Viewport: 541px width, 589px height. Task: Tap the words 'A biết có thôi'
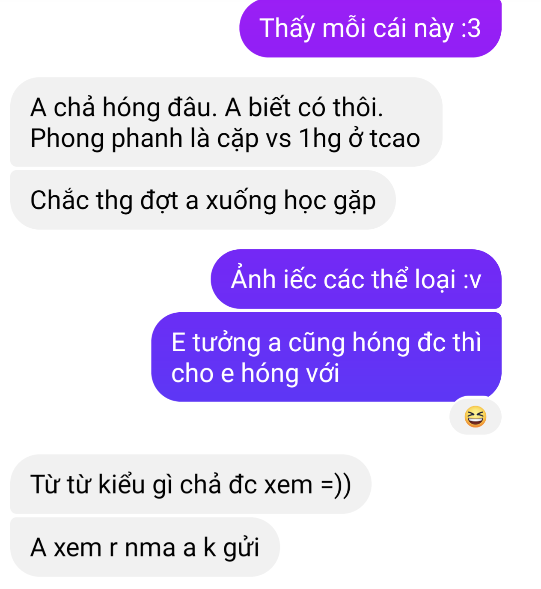pyautogui.click(x=304, y=107)
